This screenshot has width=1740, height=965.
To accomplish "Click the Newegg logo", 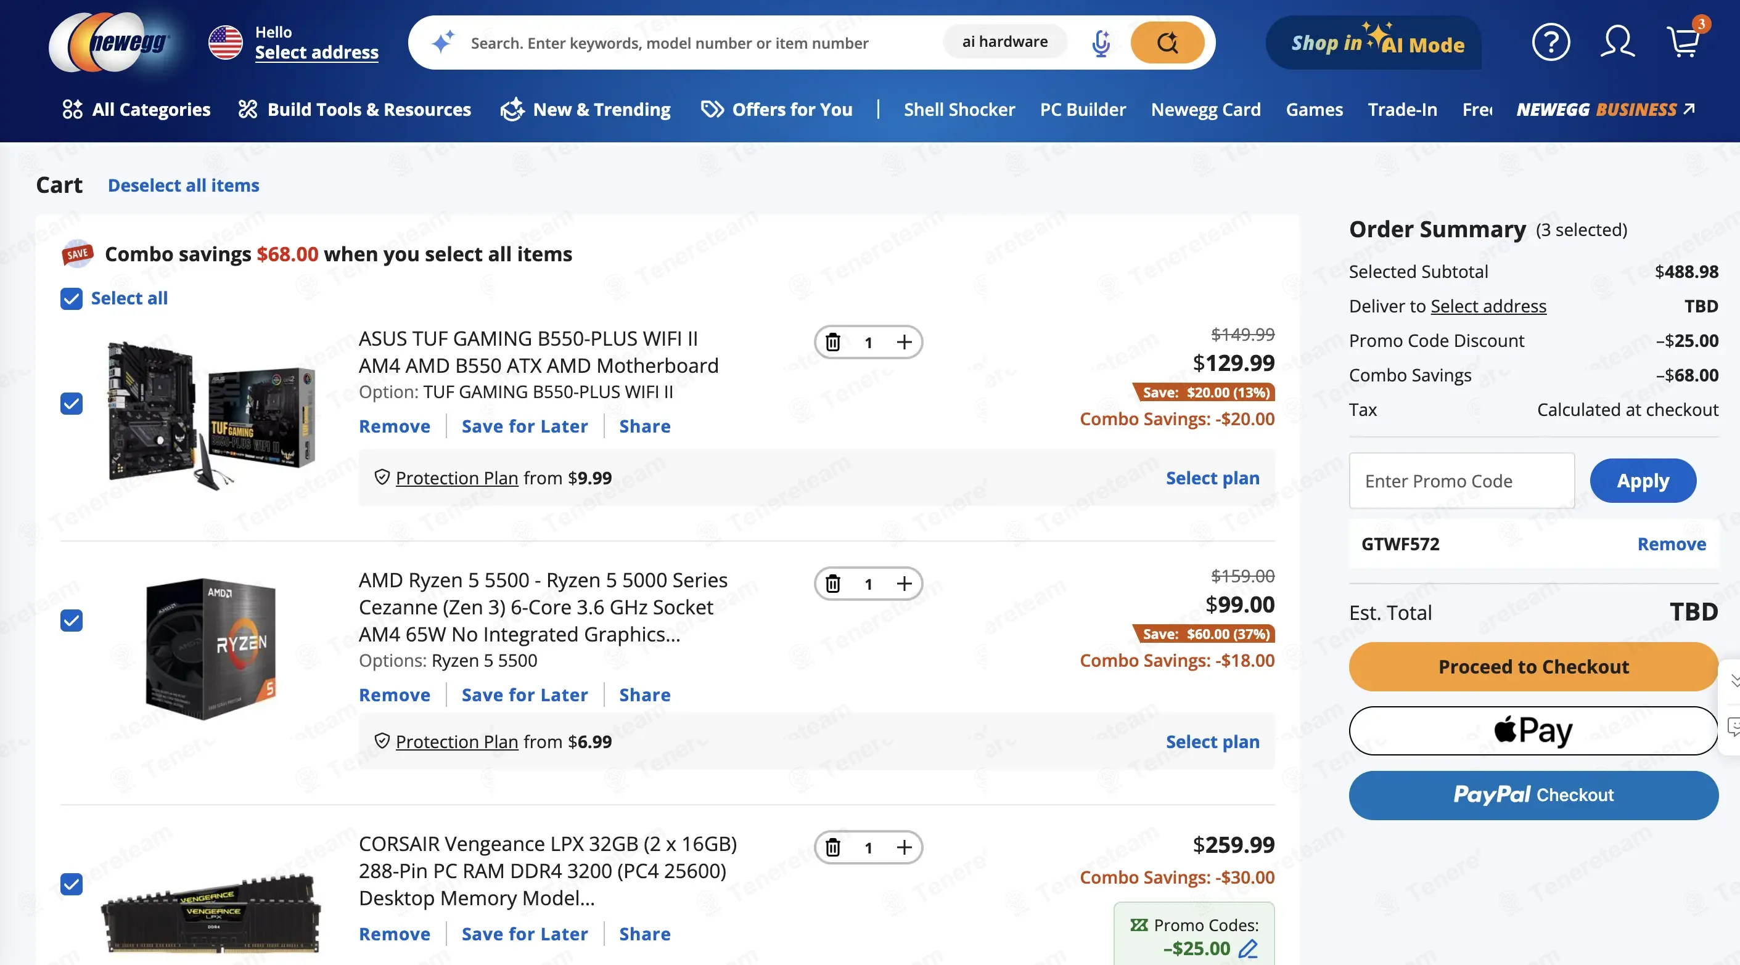I will click(x=110, y=43).
